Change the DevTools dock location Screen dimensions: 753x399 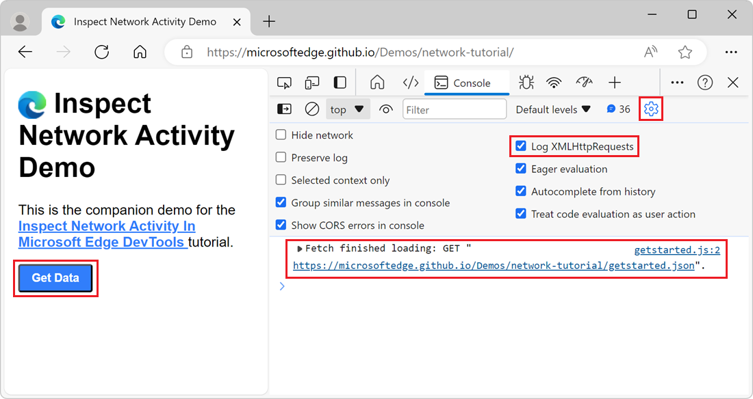click(339, 82)
